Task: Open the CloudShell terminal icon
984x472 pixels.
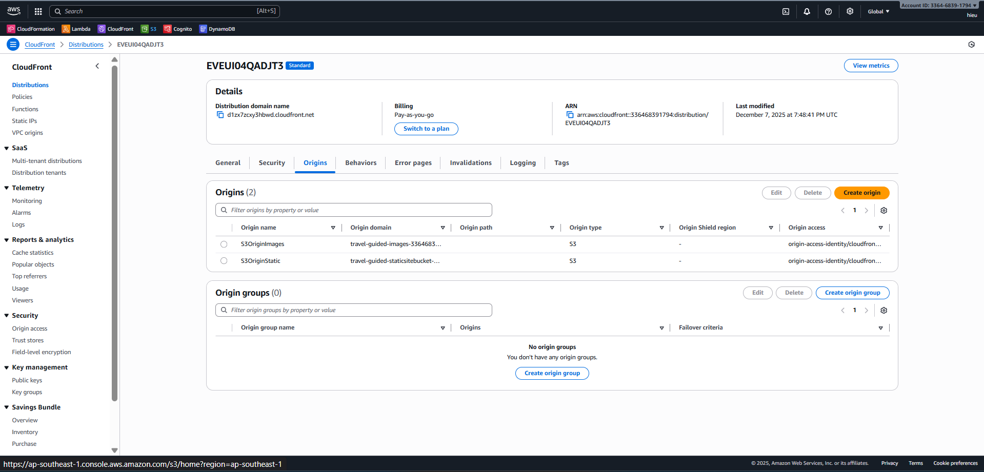Action: (786, 11)
